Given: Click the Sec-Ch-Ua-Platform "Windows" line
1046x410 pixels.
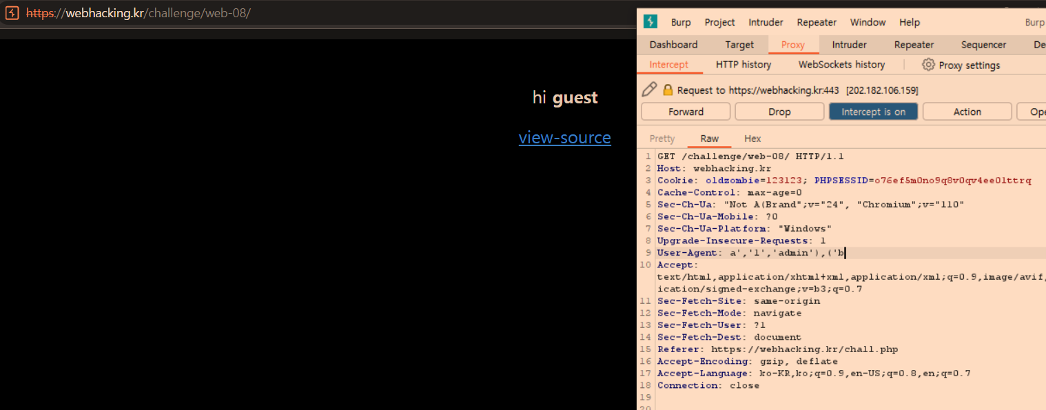Looking at the screenshot, I should 744,229.
